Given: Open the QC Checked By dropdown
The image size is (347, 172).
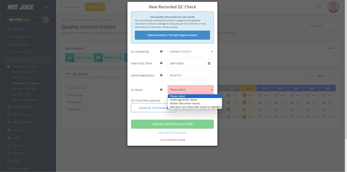Looking at the screenshot, I should tap(191, 51).
